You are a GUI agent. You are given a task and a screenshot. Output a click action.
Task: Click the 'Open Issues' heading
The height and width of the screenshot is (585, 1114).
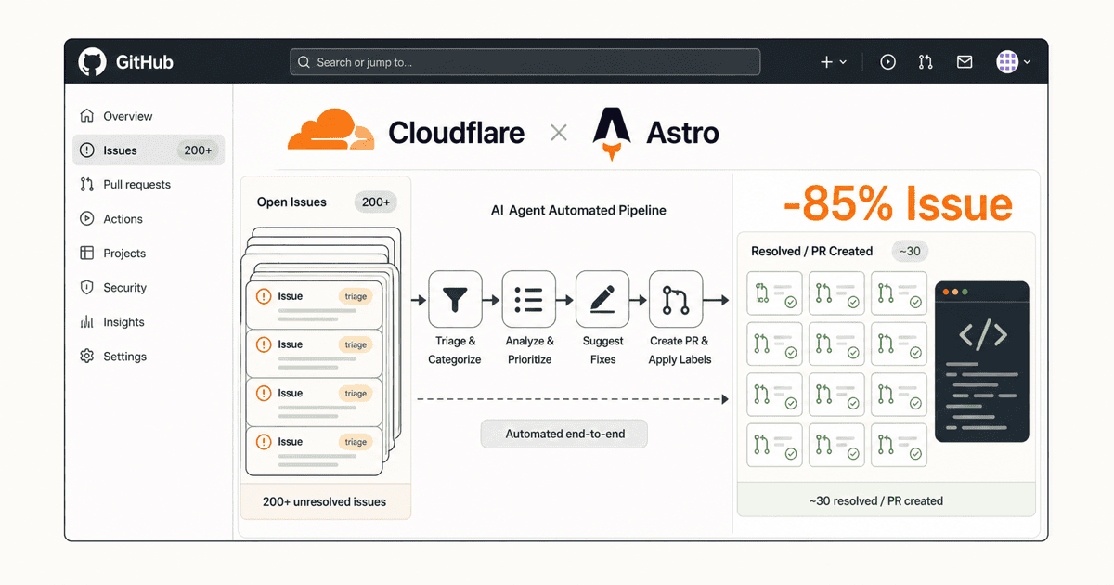291,201
